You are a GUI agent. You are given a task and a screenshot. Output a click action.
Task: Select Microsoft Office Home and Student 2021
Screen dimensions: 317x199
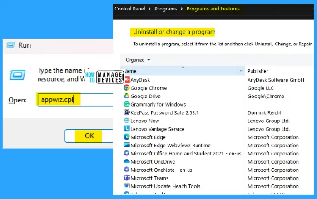tap(186, 154)
